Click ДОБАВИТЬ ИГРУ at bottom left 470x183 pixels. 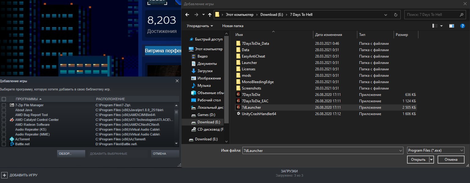pyautogui.click(x=24, y=175)
